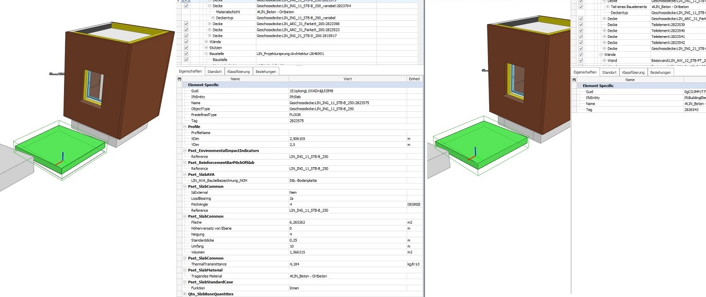Uncheck visibility of Decke element 2823398
706x297 pixels.
186,24
